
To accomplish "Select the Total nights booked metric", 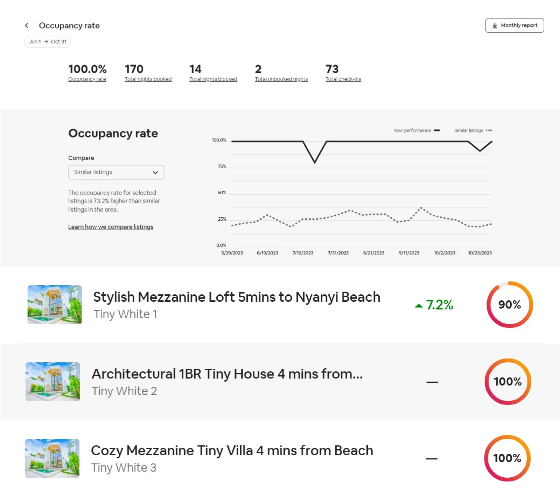I will pos(148,73).
